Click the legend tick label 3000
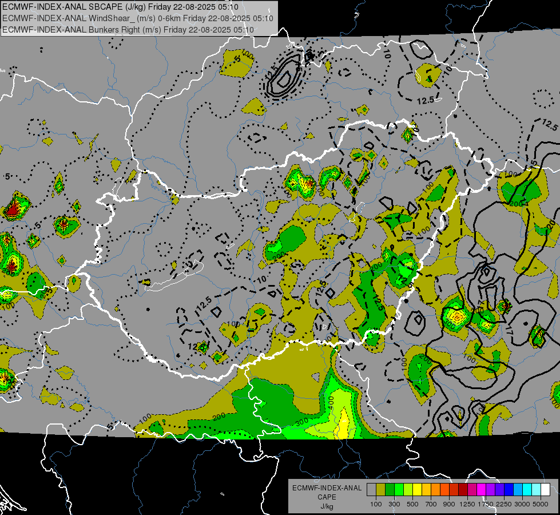This screenshot has height=515, width=560. point(522,504)
